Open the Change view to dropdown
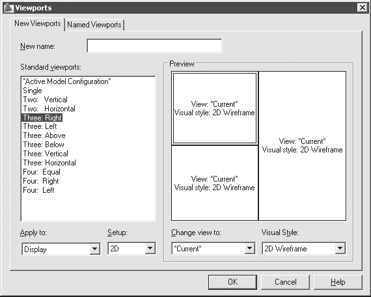This screenshot has width=371, height=297. click(x=213, y=248)
